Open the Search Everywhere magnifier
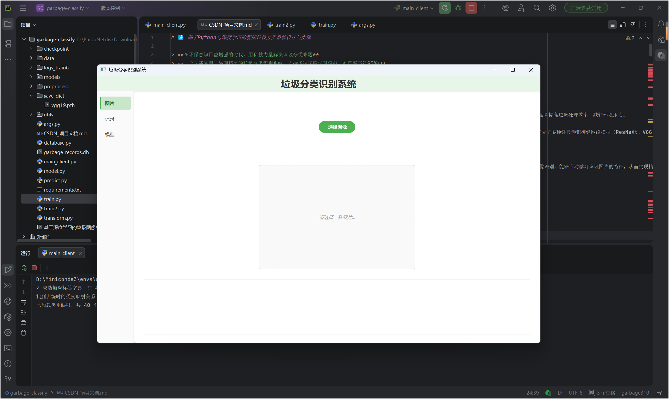669x399 pixels. point(537,8)
